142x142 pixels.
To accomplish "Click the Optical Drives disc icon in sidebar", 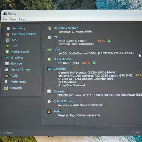I will pyautogui.click(x=7, y=70).
